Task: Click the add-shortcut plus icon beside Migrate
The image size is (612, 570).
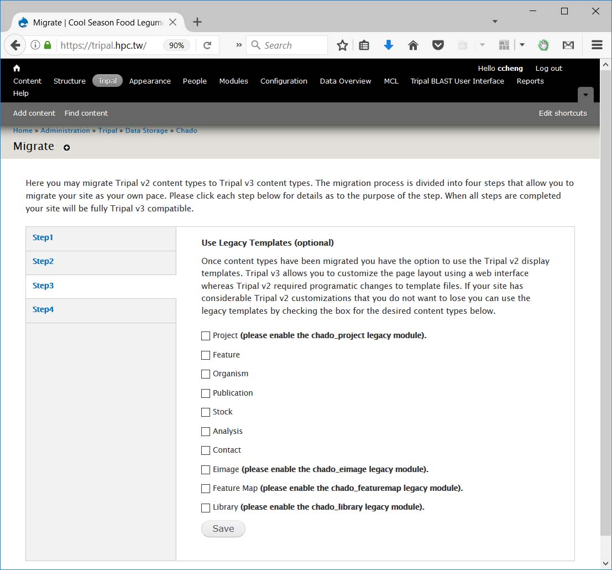Action: pos(67,148)
